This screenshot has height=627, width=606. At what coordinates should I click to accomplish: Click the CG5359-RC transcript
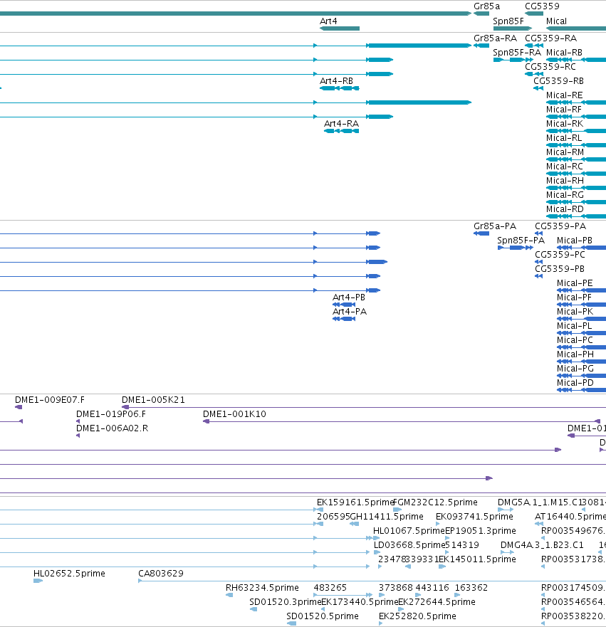coord(534,74)
